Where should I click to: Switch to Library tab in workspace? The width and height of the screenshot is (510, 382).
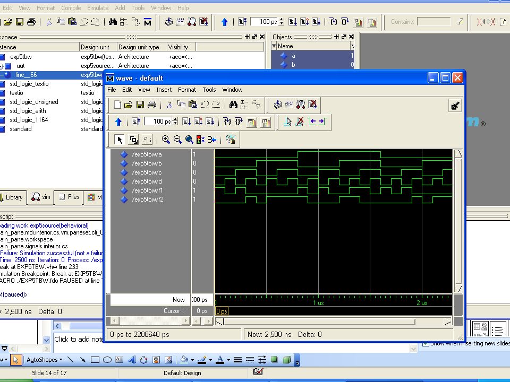click(x=12, y=197)
